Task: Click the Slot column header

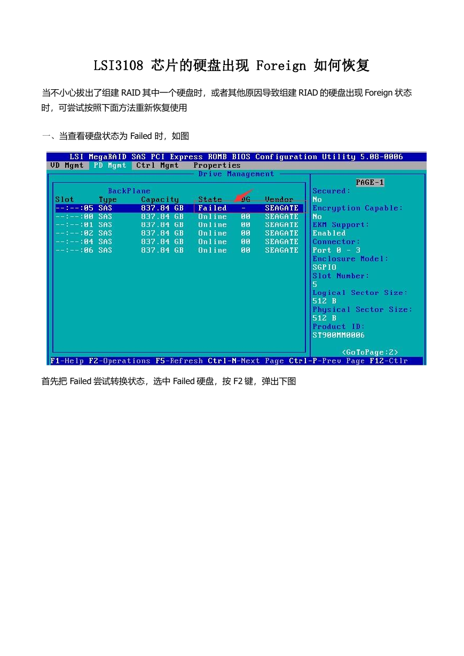Action: (x=65, y=199)
